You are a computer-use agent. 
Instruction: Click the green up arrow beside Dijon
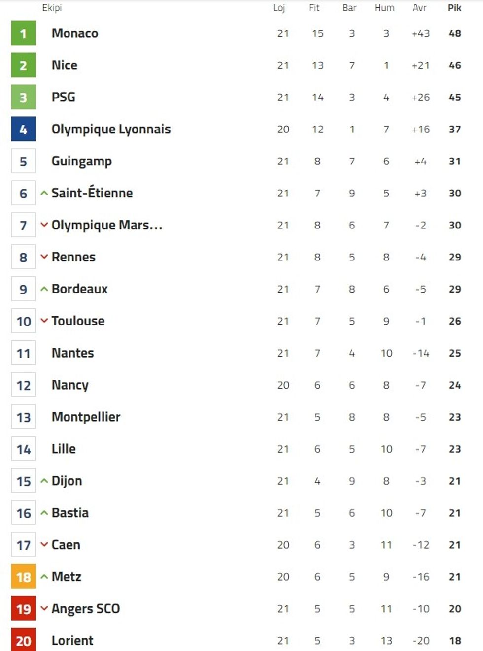(x=44, y=481)
